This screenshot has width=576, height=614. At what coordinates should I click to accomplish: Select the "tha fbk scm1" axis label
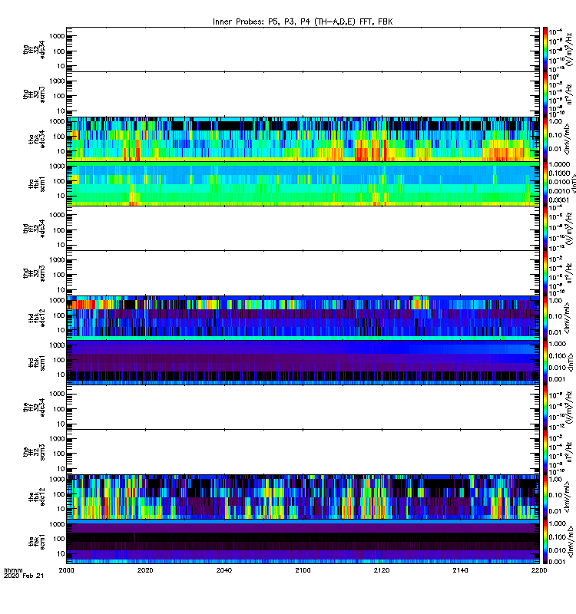click(x=37, y=184)
